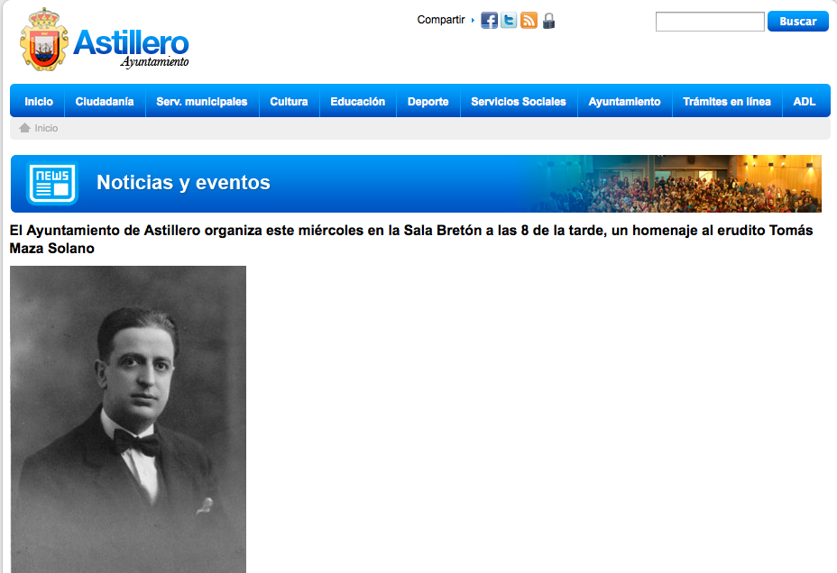Click the small arrow next to Compartir

pos(473,20)
